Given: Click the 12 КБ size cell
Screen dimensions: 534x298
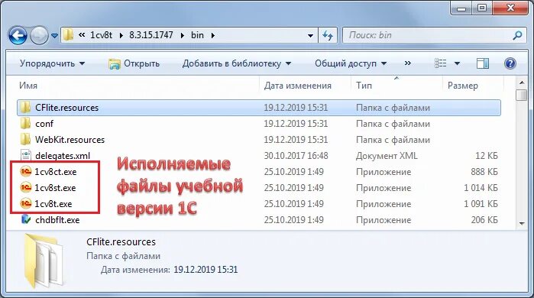Looking at the screenshot, I should pyautogui.click(x=487, y=156).
